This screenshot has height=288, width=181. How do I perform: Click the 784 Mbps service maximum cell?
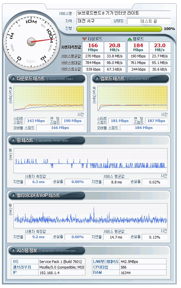pos(93,63)
